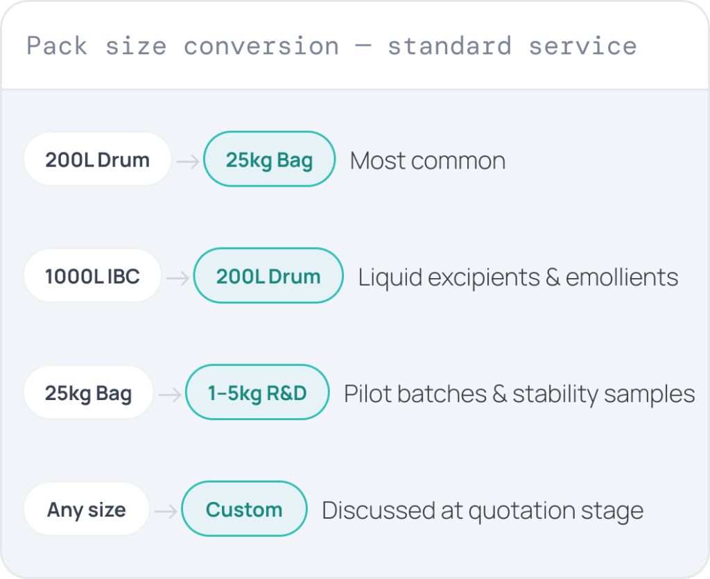Viewport: 710px width, 579px height.
Task: Select the 1–5kg R&D pill
Action: [x=257, y=392]
